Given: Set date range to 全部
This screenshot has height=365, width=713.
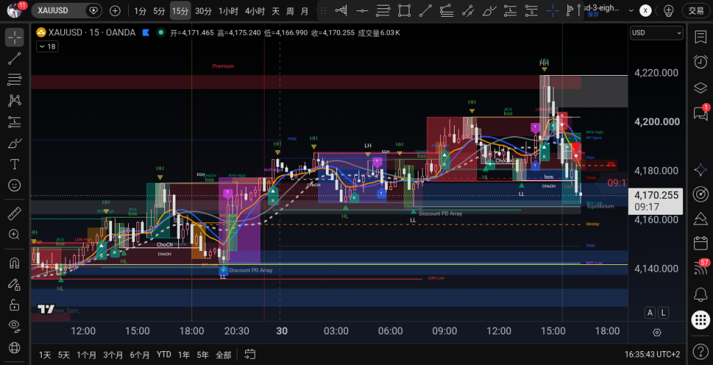Looking at the screenshot, I should pos(224,355).
